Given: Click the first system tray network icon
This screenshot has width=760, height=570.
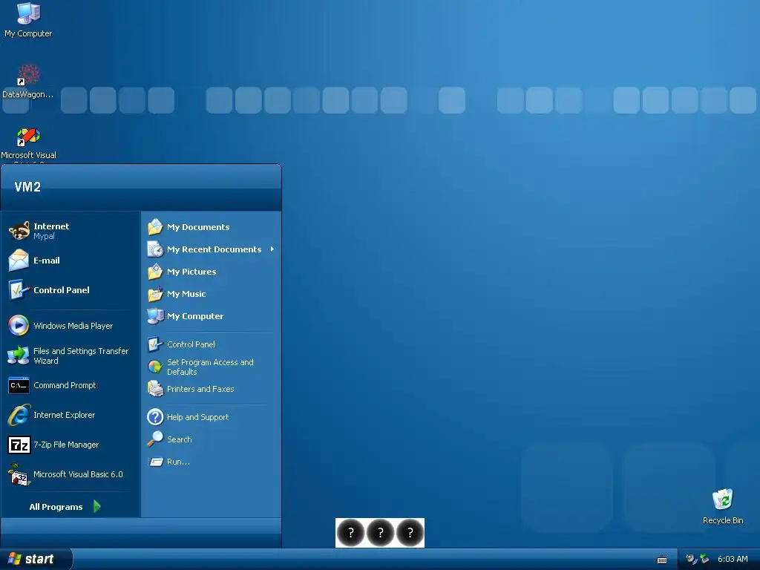Looking at the screenshot, I should coord(691,559).
